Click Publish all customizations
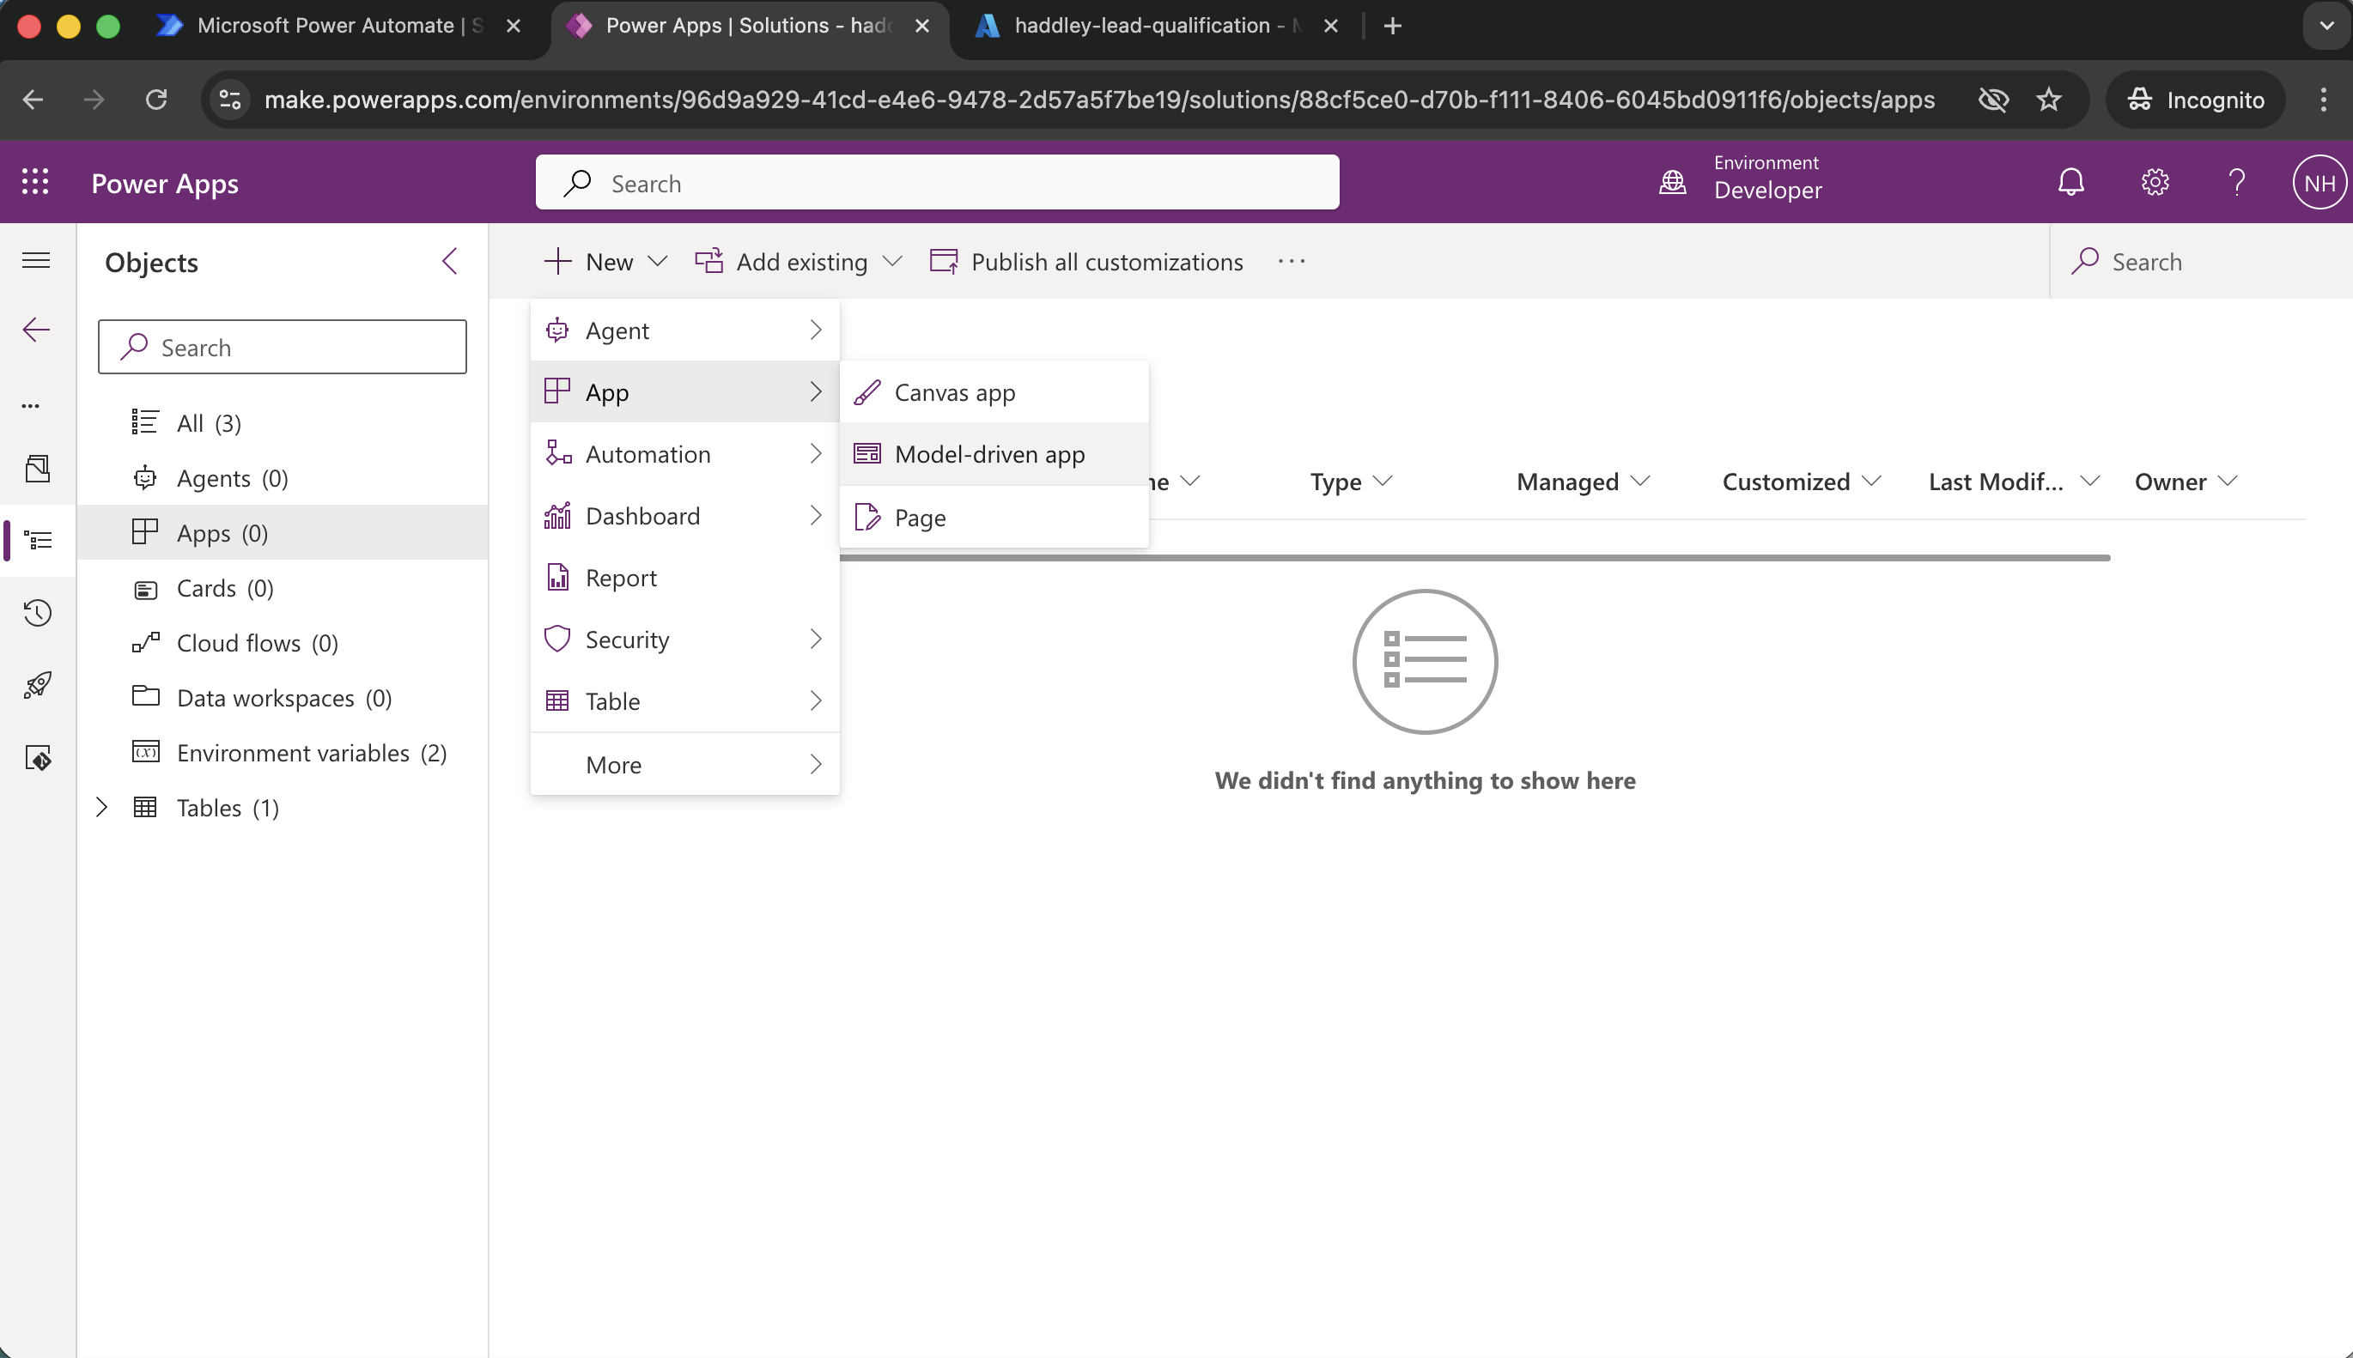The width and height of the screenshot is (2353, 1358). point(1087,262)
